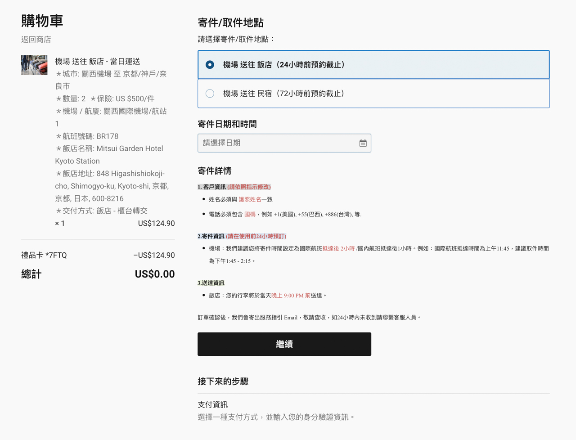Click the red 護照姓名 text

pos(250,199)
